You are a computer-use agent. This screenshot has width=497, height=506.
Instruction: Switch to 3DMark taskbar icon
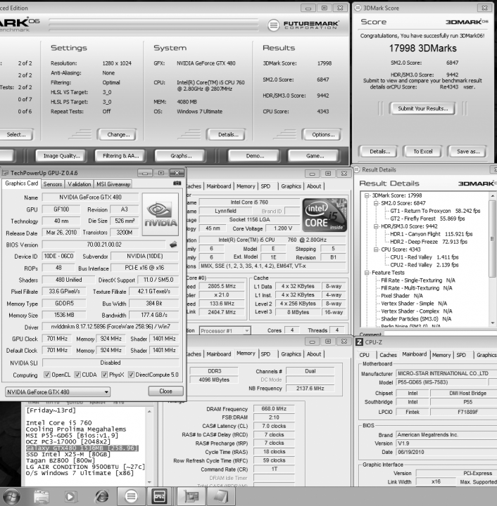tap(131, 496)
